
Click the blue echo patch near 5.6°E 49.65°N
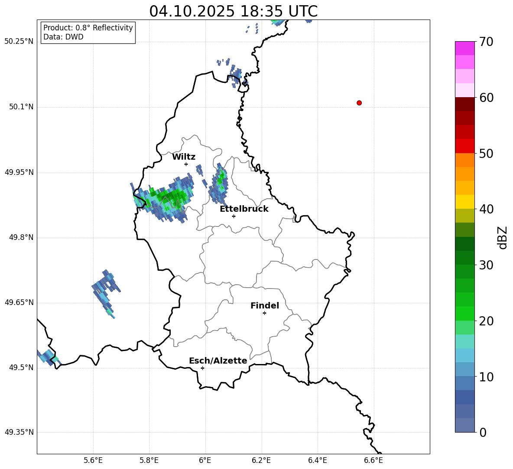tap(106, 293)
